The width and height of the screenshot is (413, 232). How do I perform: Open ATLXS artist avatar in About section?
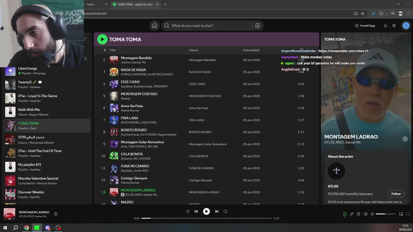point(336,171)
